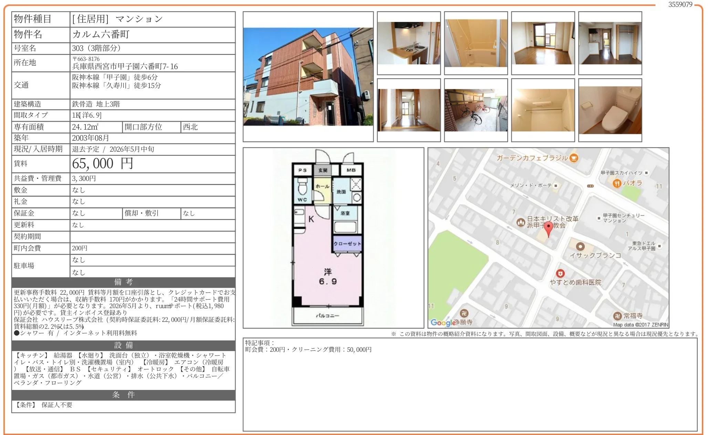Viewport: 708px width, 435px height.
Task: Open the toilet thumbnail photo
Action: click(x=610, y=110)
